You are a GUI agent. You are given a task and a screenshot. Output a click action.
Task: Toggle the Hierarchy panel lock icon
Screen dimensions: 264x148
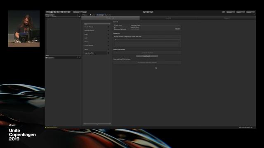[x=78, y=15]
